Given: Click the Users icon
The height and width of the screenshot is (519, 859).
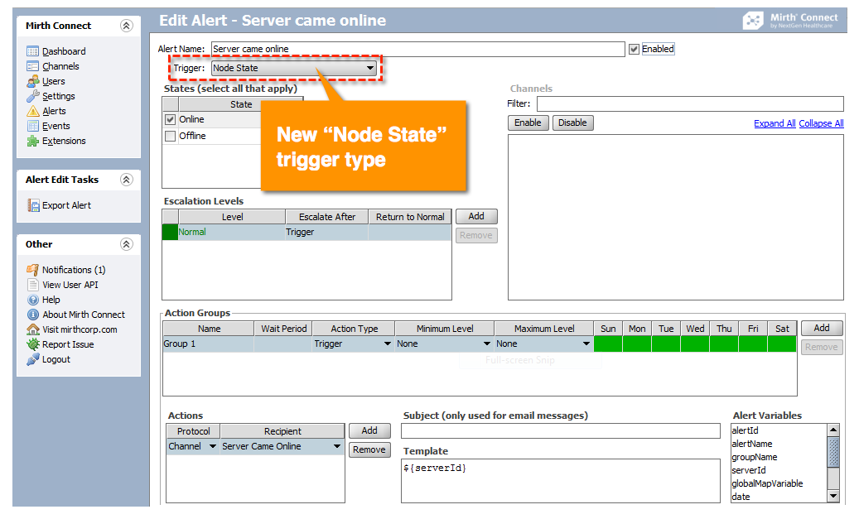Looking at the screenshot, I should pos(33,82).
